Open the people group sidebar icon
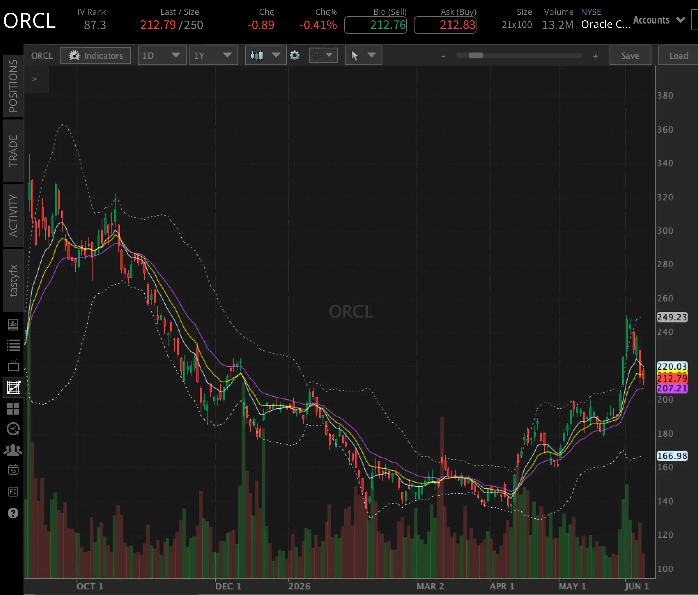The width and height of the screenshot is (698, 595). pos(13,450)
